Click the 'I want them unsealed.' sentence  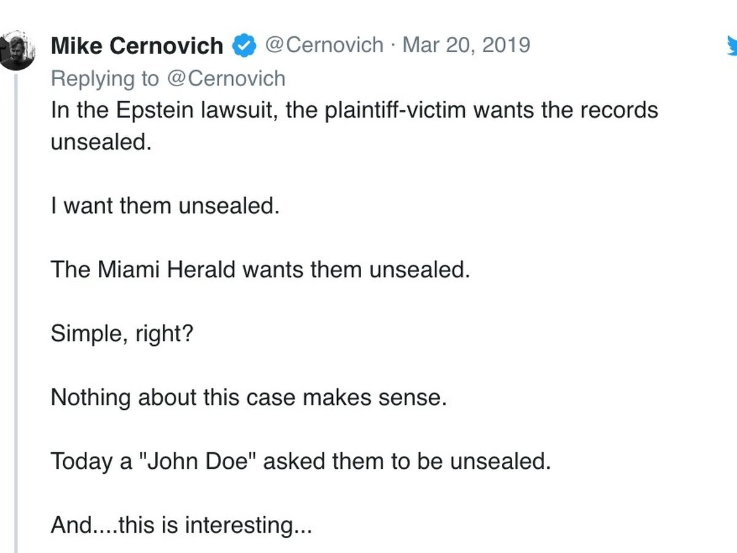coord(165,206)
